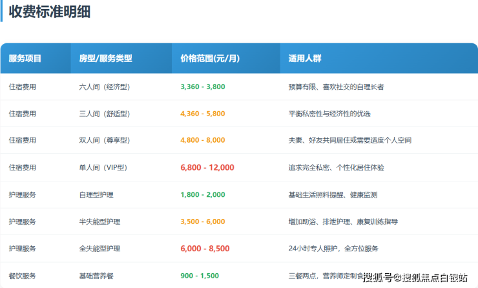Click the red 6,800 - 12,000 price
The image size is (478, 288).
pos(207,167)
